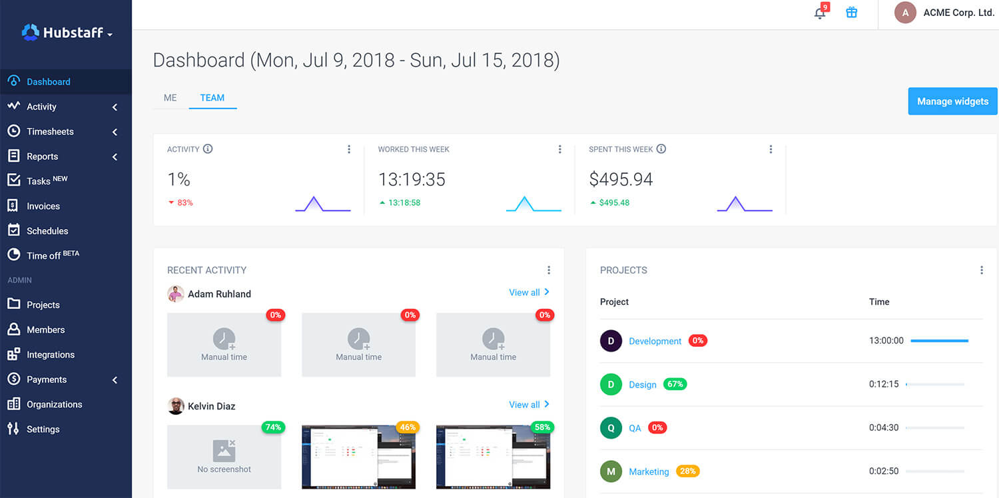Viewport: 999px width, 498px height.
Task: Click the Timesheets clock icon in sidebar
Action: tap(13, 131)
